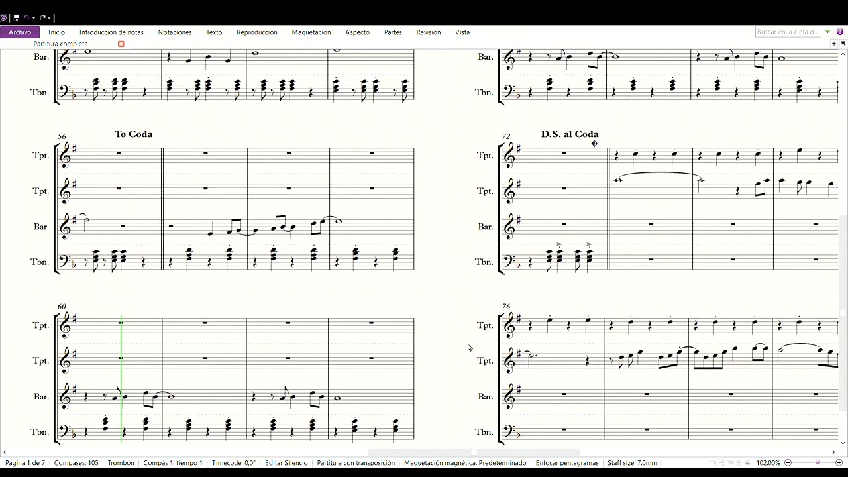The width and height of the screenshot is (848, 477).
Task: Click the 'To Coda' text above bar 56
Action: point(134,134)
